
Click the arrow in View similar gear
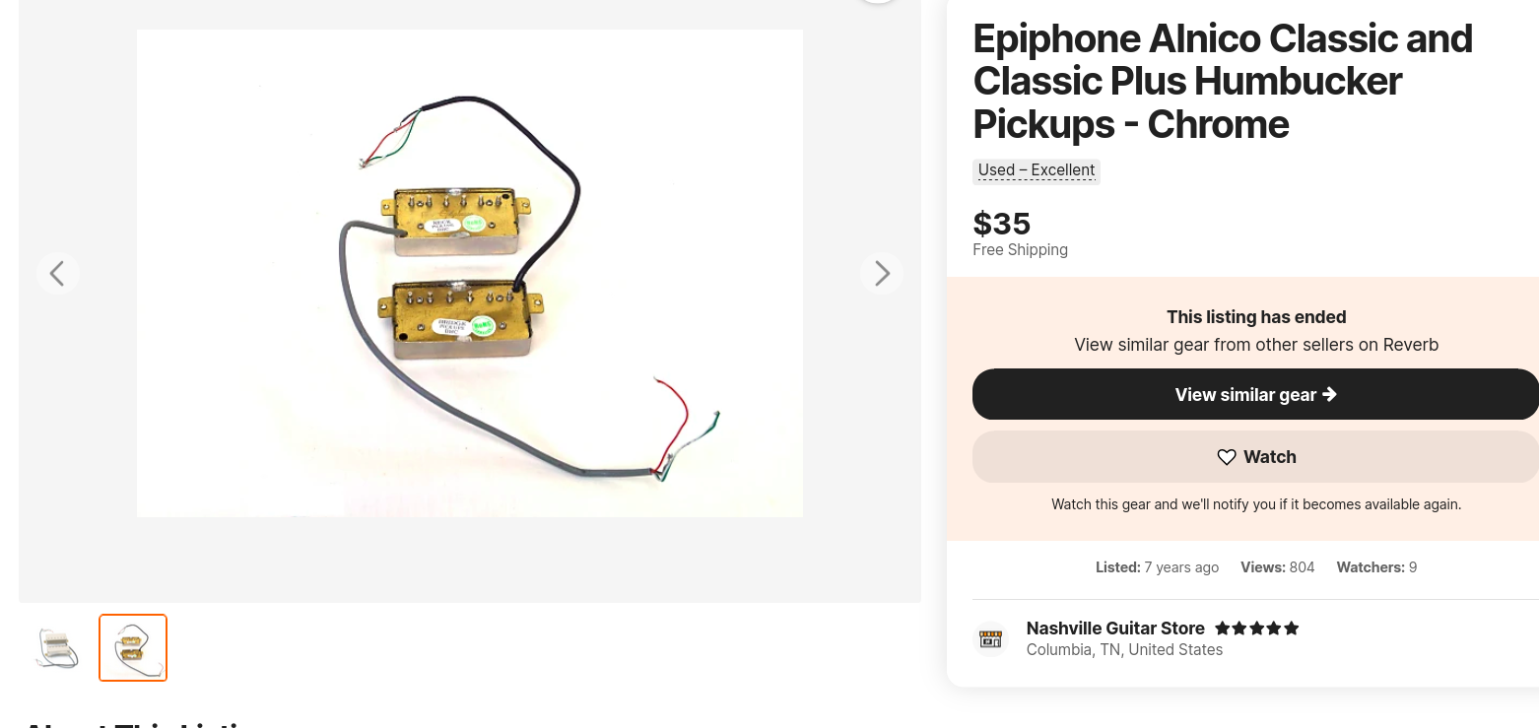coord(1330,394)
